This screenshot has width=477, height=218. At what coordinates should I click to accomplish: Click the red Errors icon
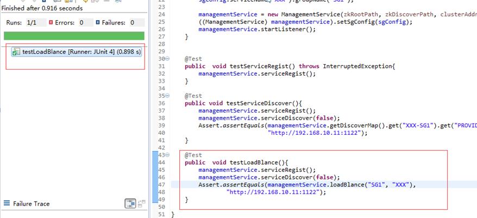click(x=51, y=23)
